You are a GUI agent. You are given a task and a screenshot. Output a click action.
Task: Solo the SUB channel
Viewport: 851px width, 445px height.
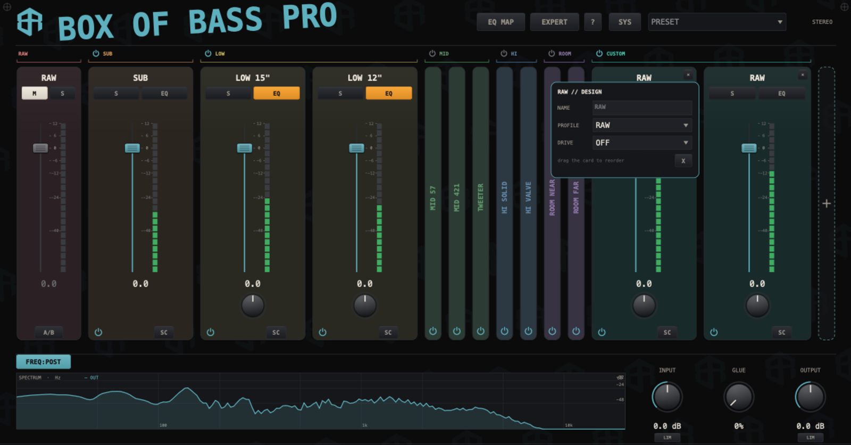click(116, 93)
